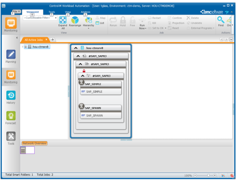This screenshot has width=238, height=181.
Task: Go to the next tab arrow
Action: [226, 40]
